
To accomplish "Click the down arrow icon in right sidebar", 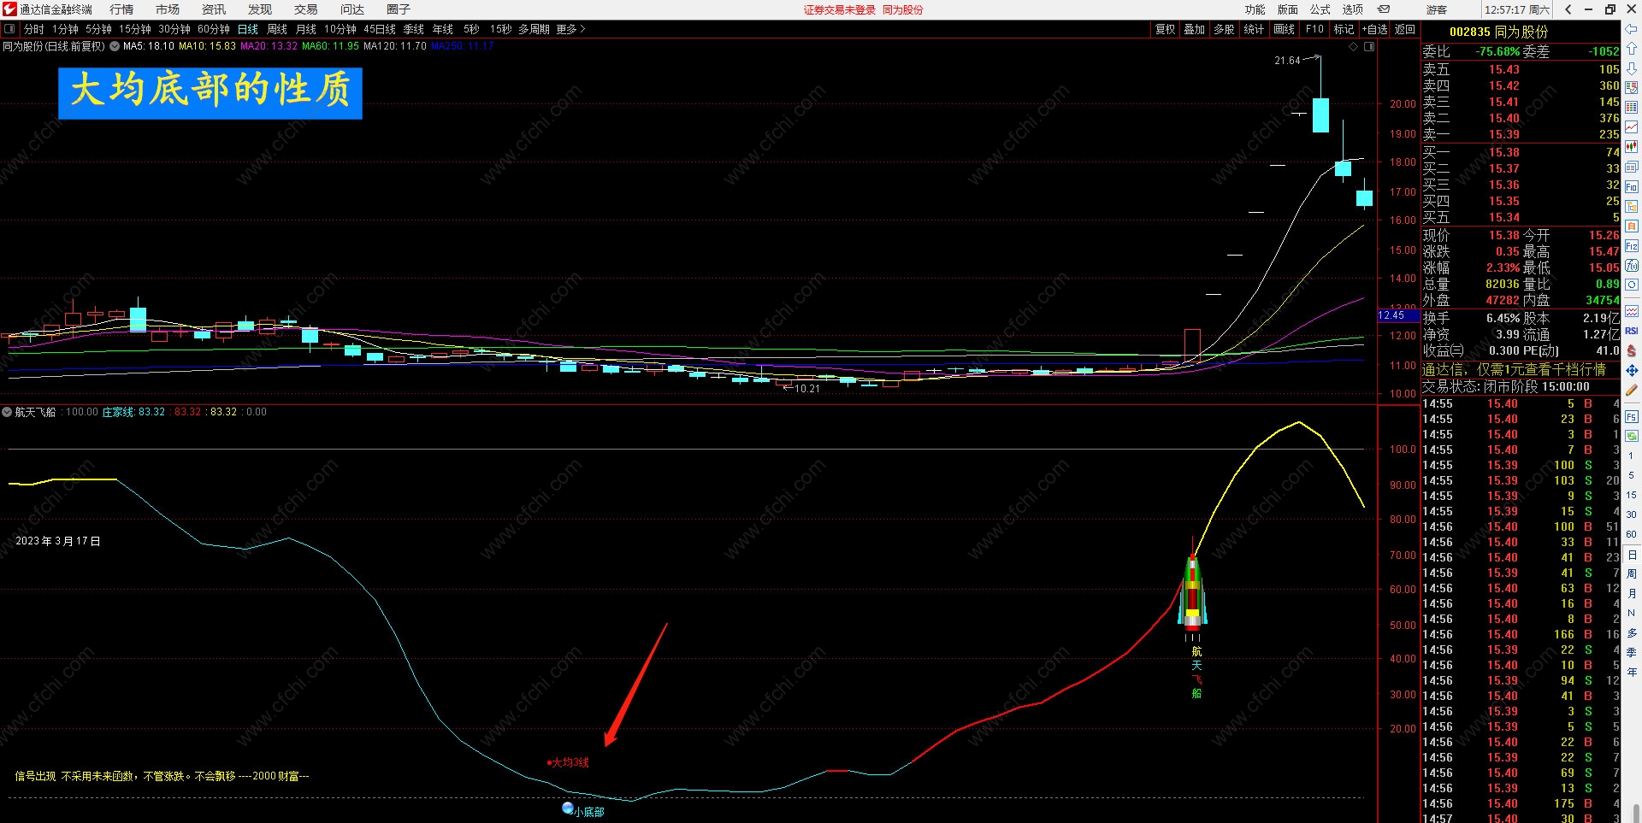I will [x=1632, y=68].
